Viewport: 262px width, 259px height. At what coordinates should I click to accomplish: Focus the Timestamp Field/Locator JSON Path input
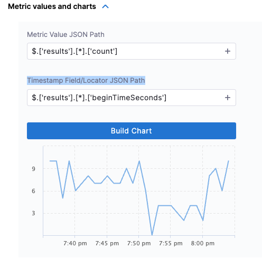click(132, 98)
